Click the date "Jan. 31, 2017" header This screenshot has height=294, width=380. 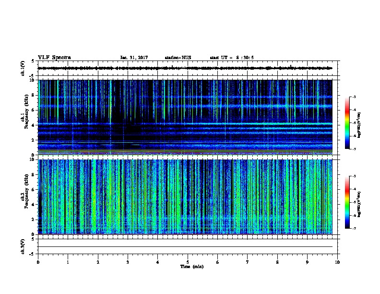click(134, 58)
